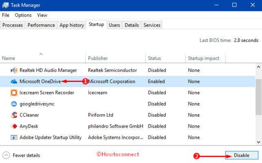Click the AnyDesk red diamond icon

pyautogui.click(x=14, y=126)
